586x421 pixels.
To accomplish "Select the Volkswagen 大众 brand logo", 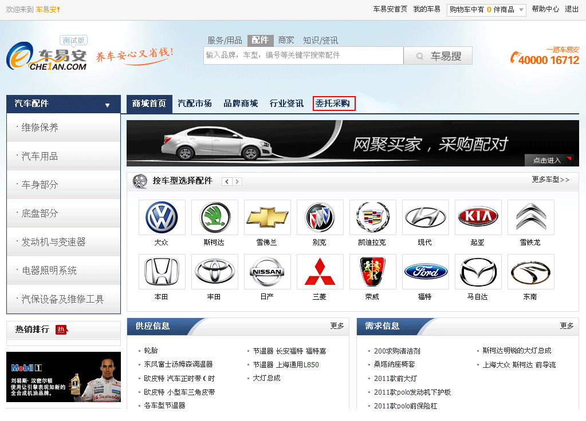I will click(162, 217).
